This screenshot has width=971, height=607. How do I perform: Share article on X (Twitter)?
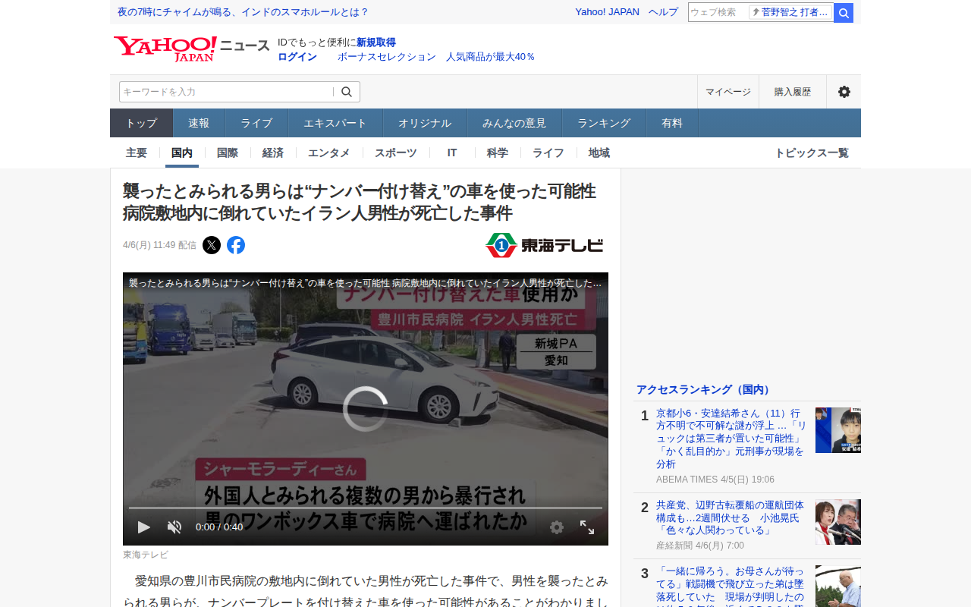point(212,245)
